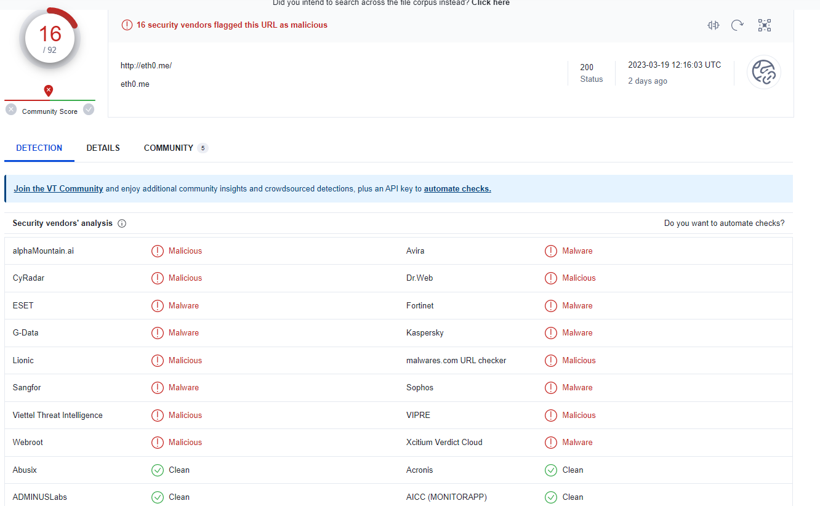Downvote using the Community Score X toggle

pos(10,109)
